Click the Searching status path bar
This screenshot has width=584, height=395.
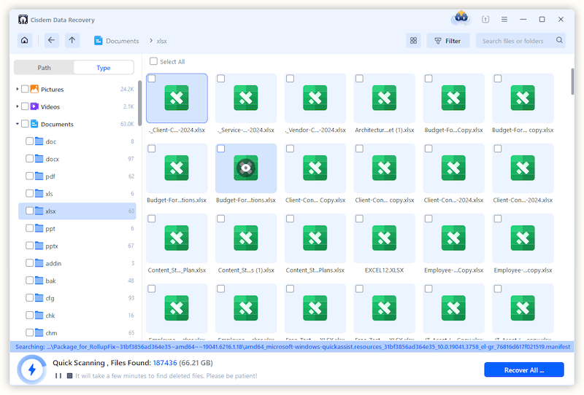coord(292,347)
